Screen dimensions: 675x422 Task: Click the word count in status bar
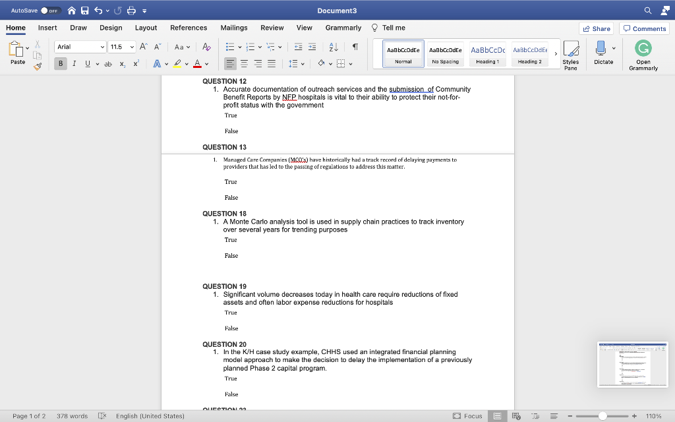(72, 416)
